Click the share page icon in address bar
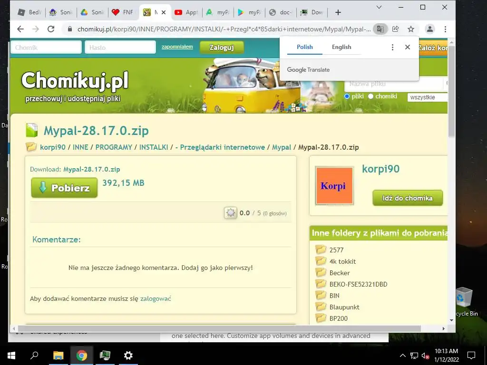The image size is (487, 365). tap(395, 29)
